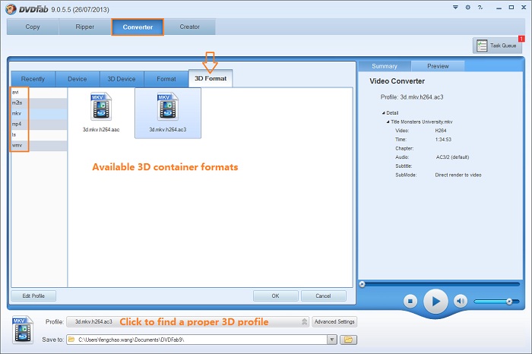Collapse the Detail tree node

click(383, 113)
